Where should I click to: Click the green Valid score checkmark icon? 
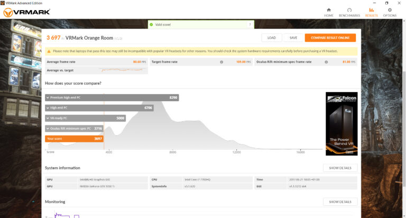(x=151, y=24)
